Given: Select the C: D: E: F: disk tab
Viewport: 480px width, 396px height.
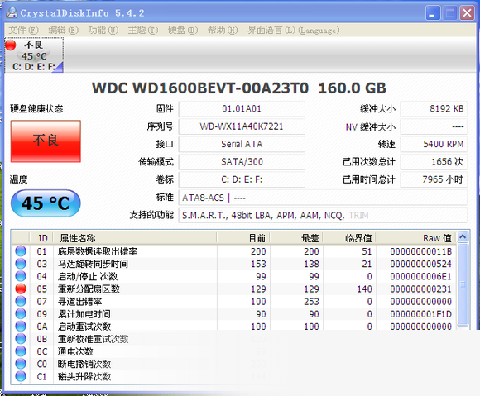Looking at the screenshot, I should (x=34, y=55).
